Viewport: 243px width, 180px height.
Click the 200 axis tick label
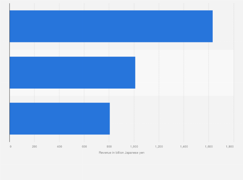34,147
